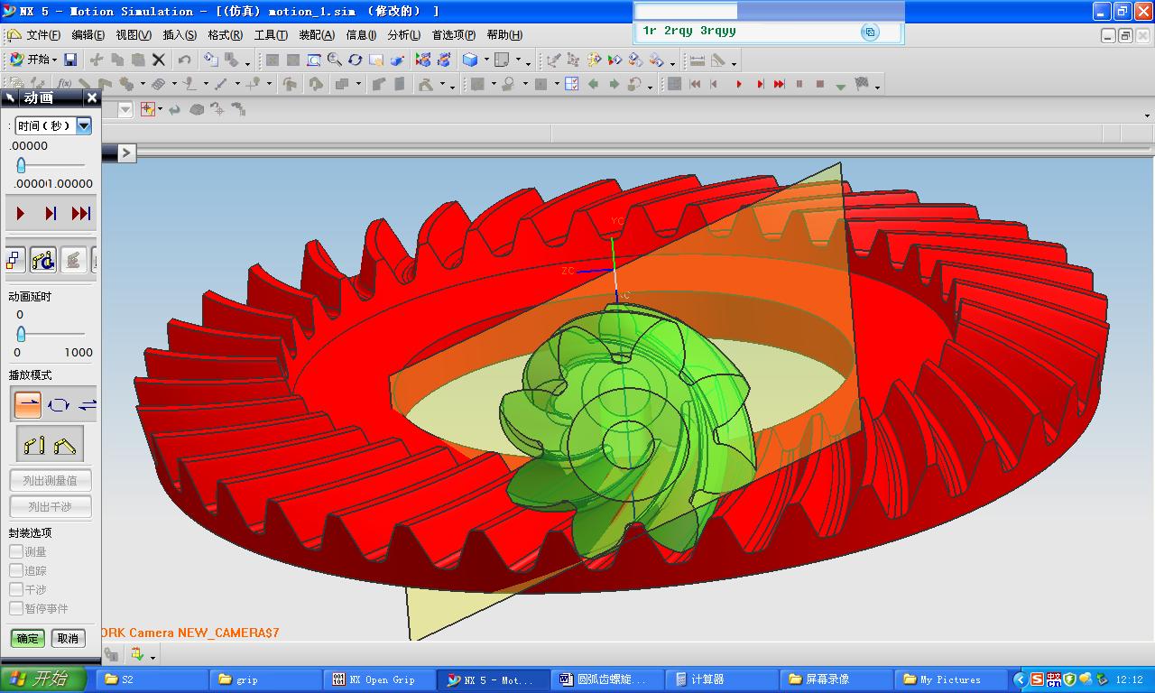Enable the 暂停事件 checkbox

[x=16, y=608]
